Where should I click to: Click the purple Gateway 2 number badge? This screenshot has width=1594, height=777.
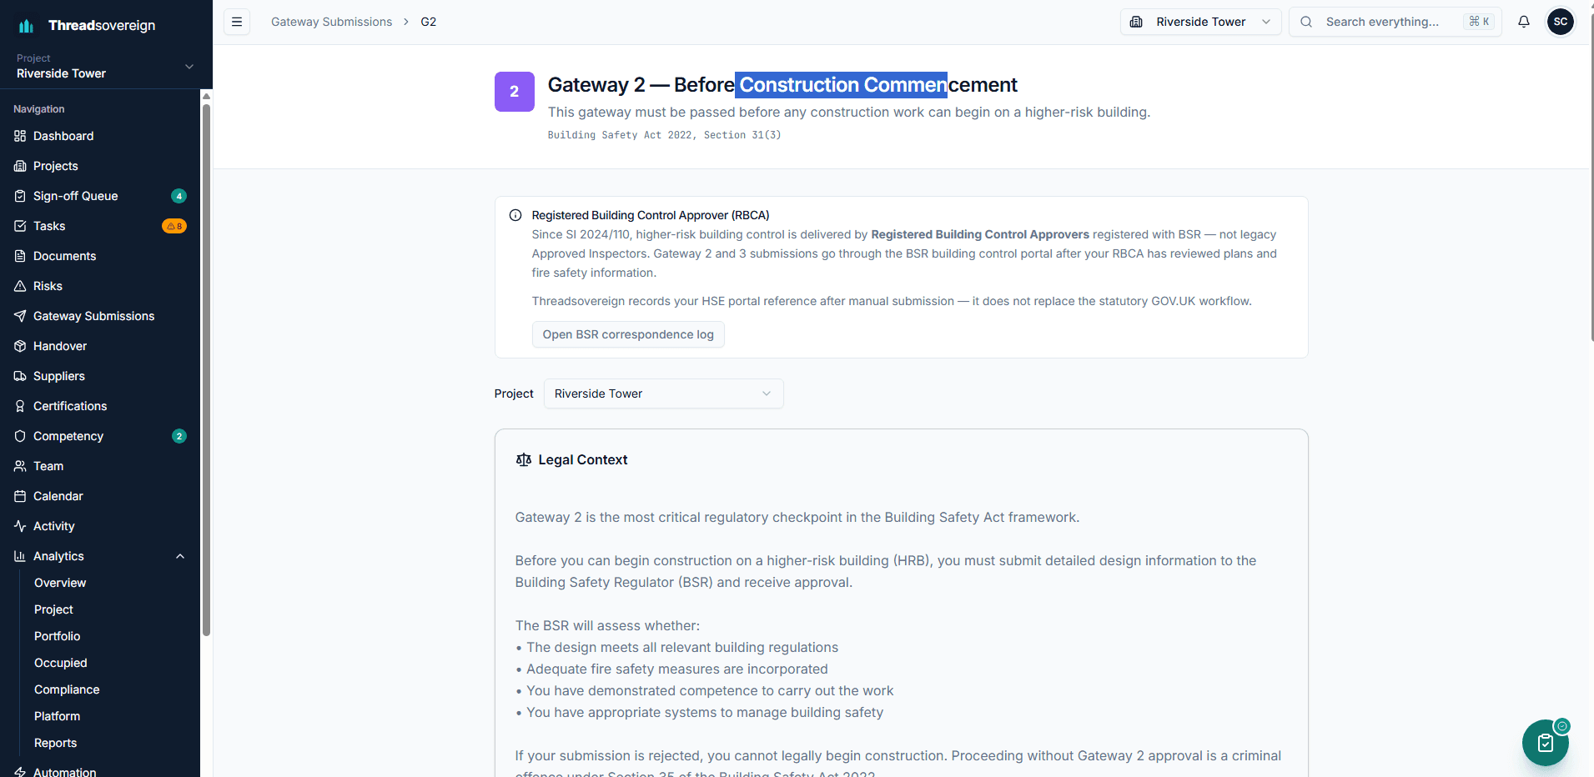pyautogui.click(x=515, y=92)
